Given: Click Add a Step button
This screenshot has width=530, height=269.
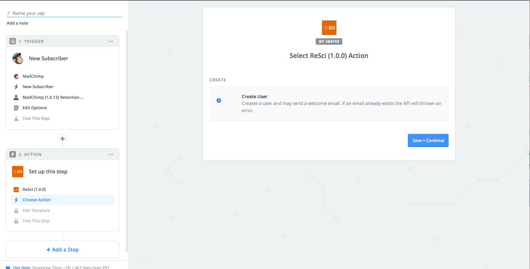Looking at the screenshot, I should pyautogui.click(x=63, y=250).
